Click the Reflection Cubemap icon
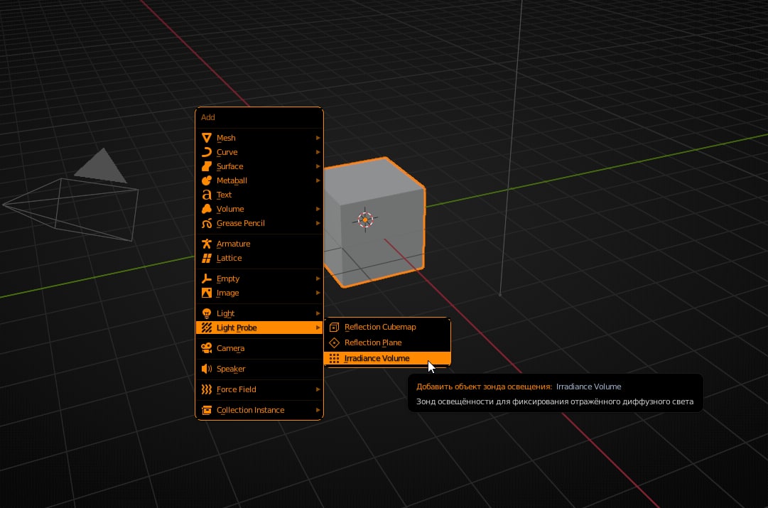Viewport: 768px width, 508px height. point(335,328)
